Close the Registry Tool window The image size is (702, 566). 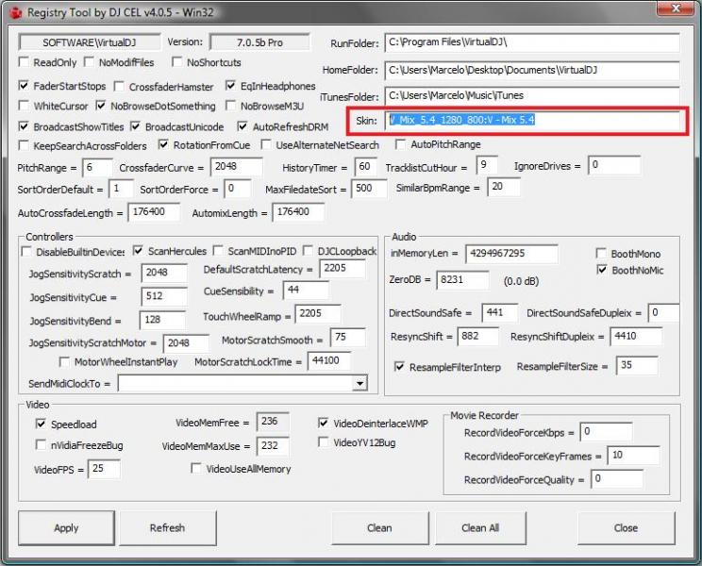click(676, 8)
